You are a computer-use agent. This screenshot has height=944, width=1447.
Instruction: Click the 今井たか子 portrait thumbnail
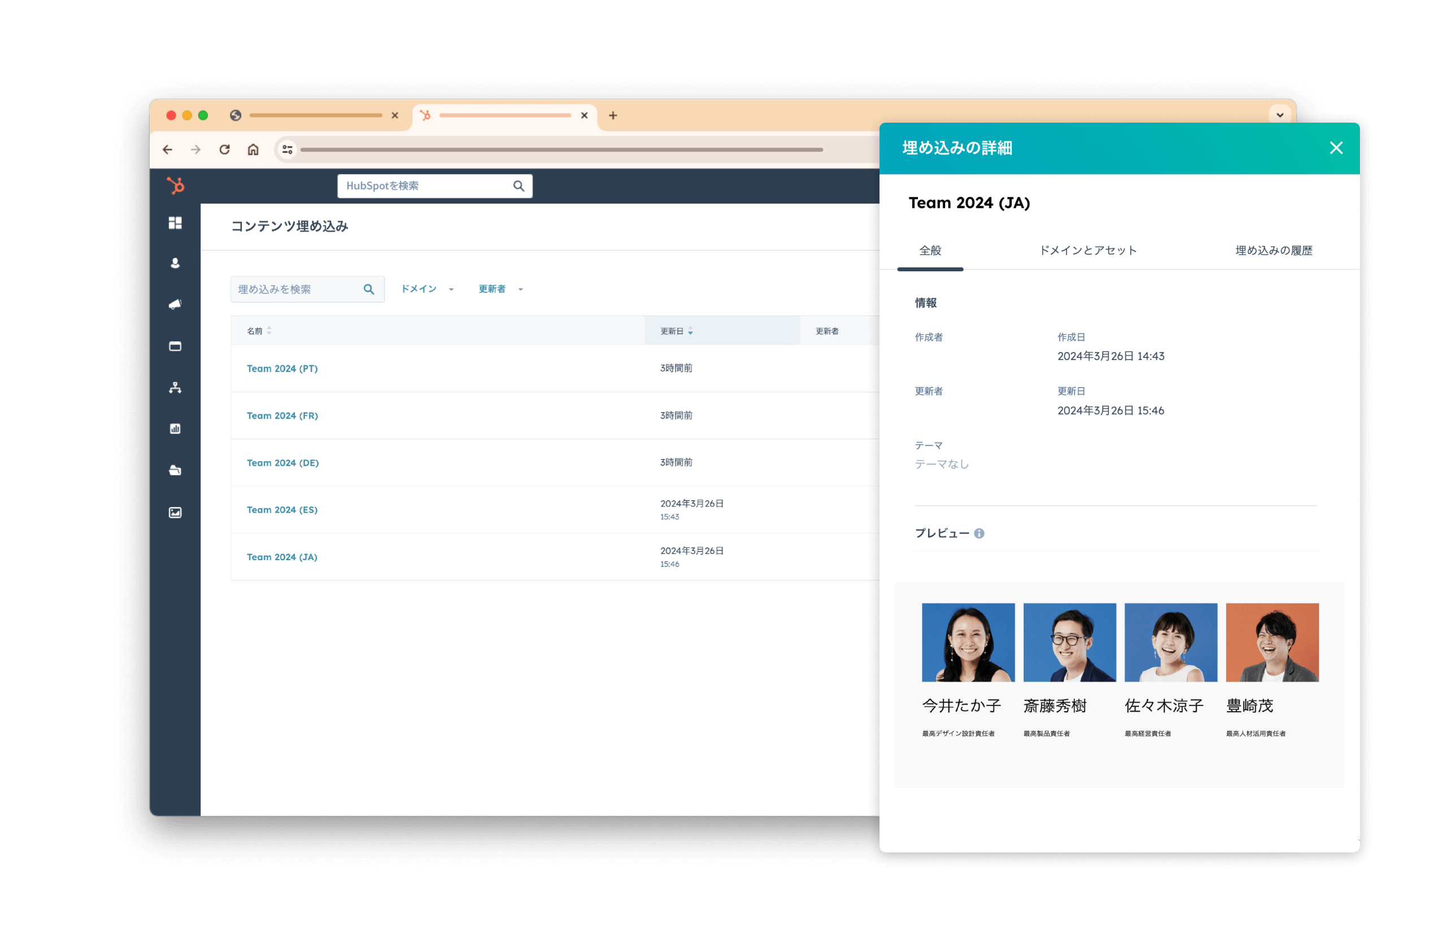[968, 643]
